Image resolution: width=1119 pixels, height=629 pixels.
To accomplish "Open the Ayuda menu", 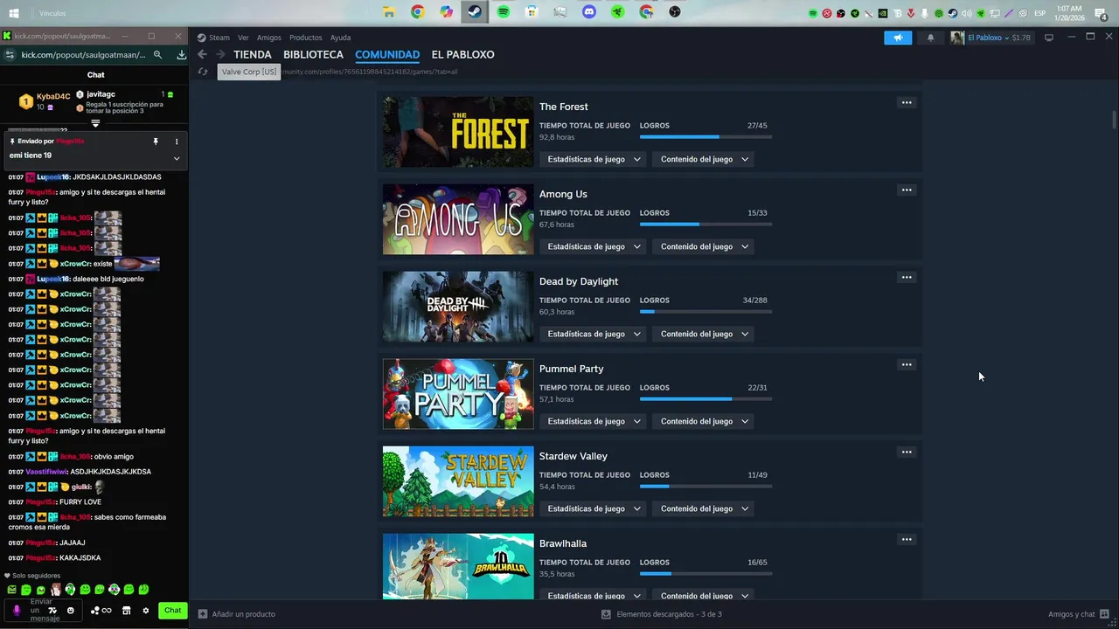I will 340,38.
